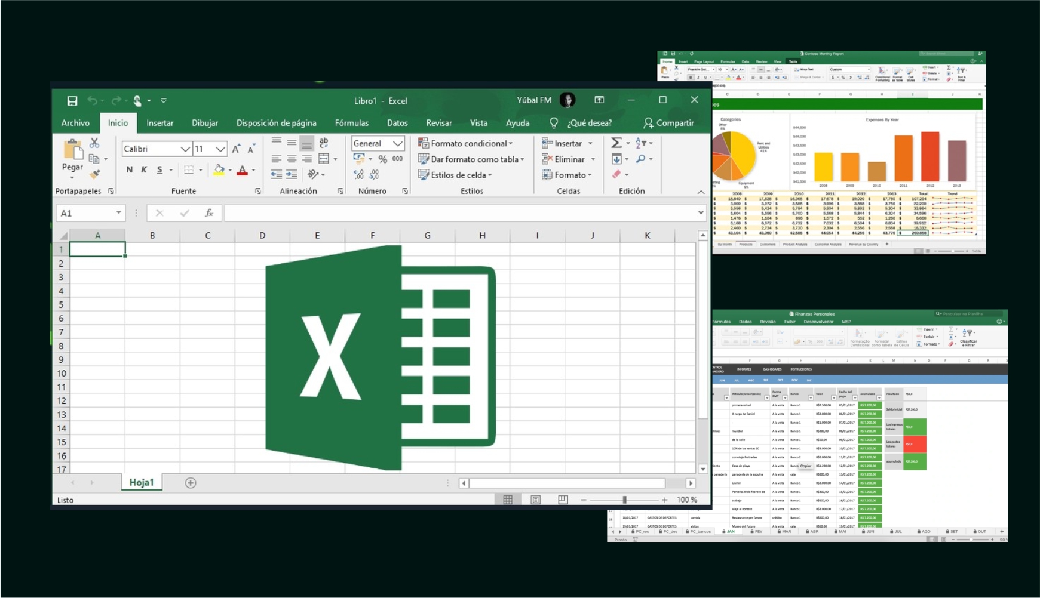
Task: Switch to the Vista ribbon tab
Action: (x=478, y=123)
